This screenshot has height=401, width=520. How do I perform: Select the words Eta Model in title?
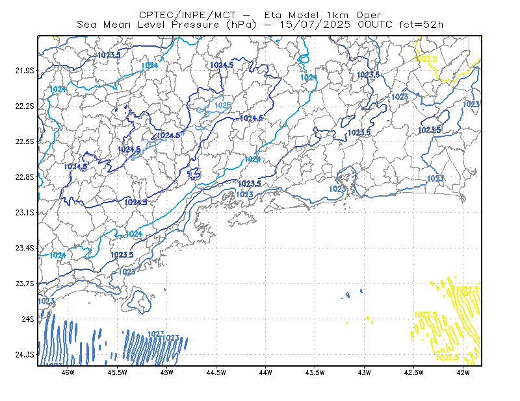[x=291, y=15]
